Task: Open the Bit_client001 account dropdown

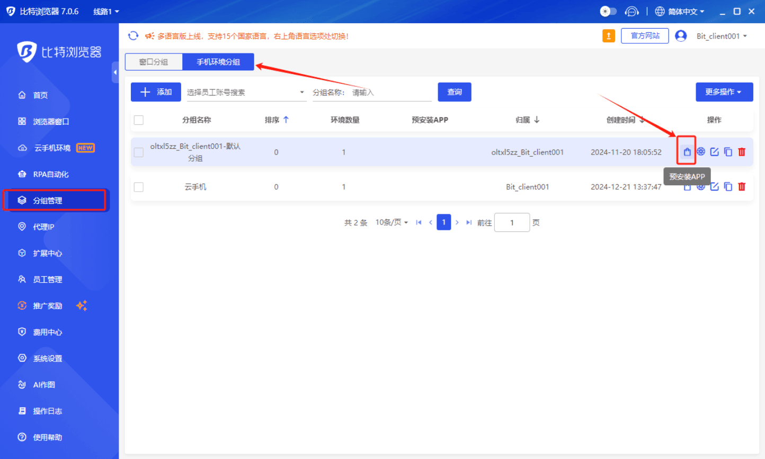Action: [722, 36]
